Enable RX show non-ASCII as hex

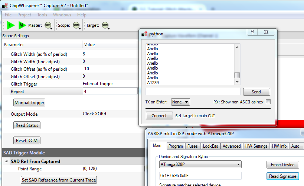pyautogui.click(x=268, y=102)
